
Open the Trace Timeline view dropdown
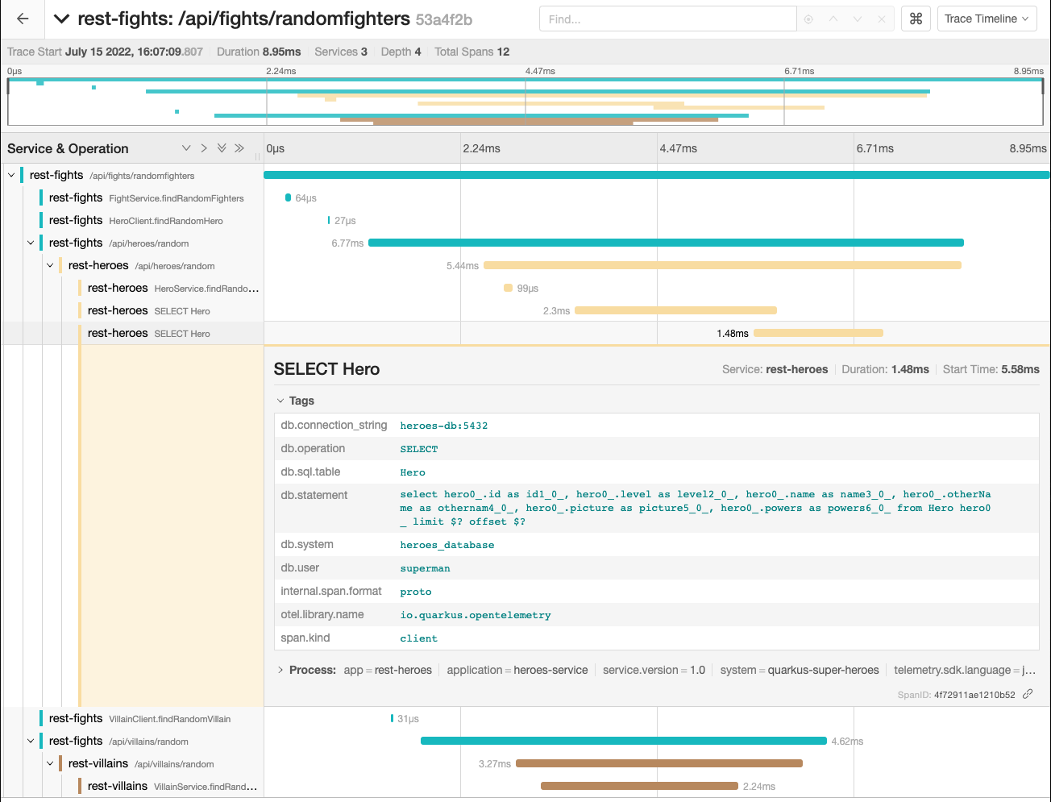click(x=987, y=19)
